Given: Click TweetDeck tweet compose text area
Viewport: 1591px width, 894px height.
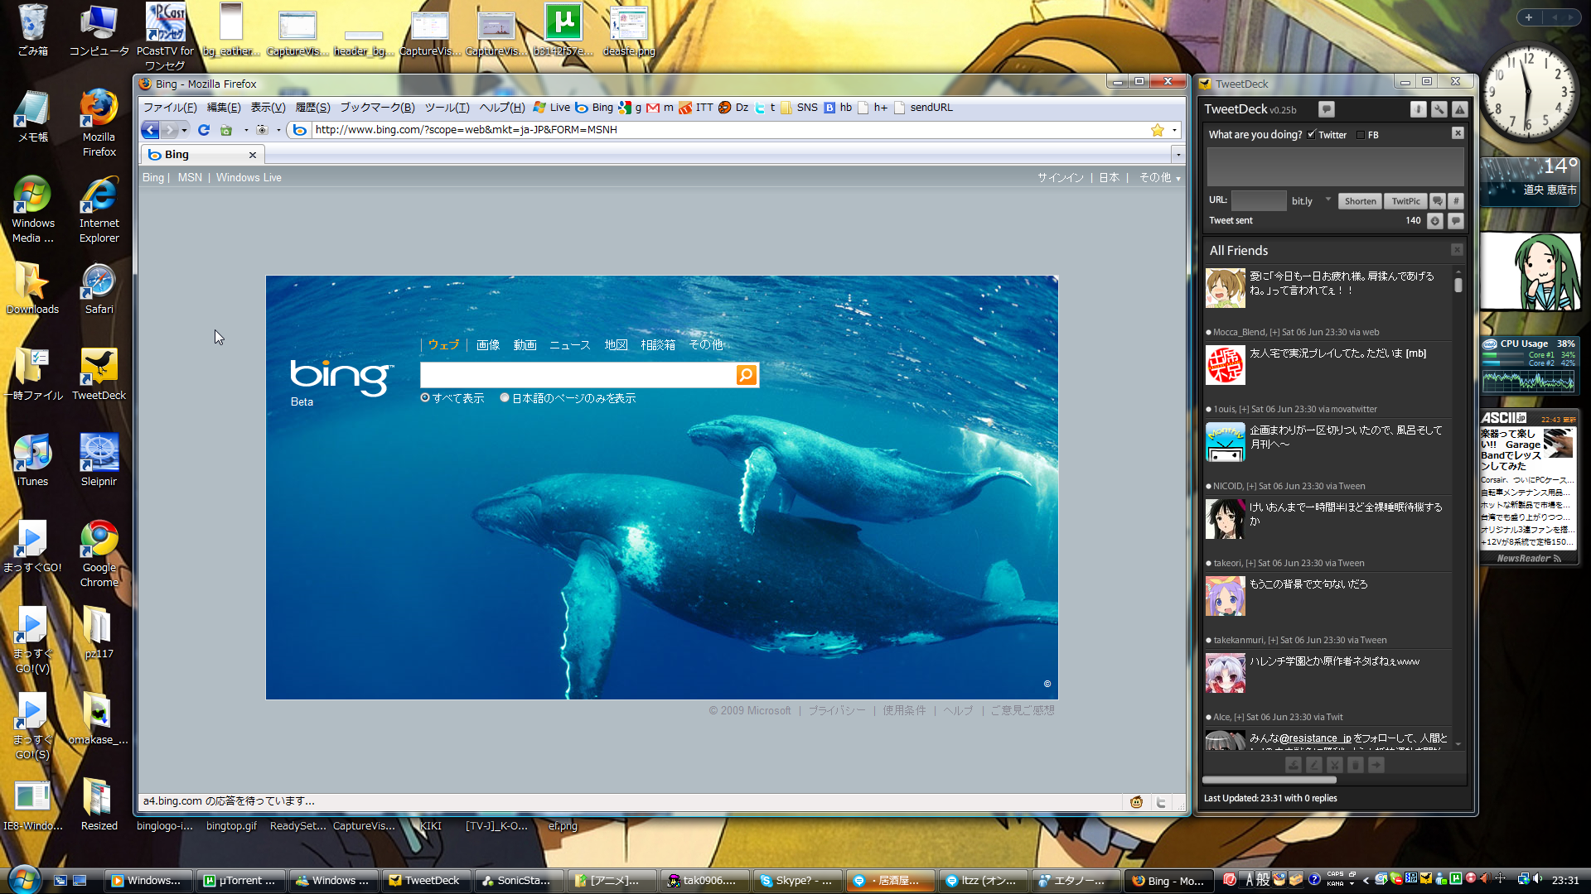Looking at the screenshot, I should [x=1335, y=166].
